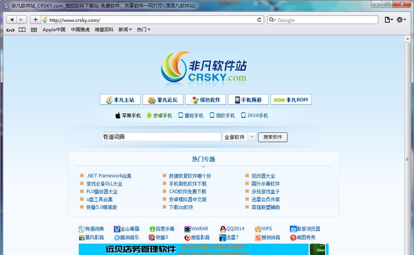Screen dimensions: 414x255
Task: Click the 百度杀毒 software icon link
Action: (x=162, y=229)
